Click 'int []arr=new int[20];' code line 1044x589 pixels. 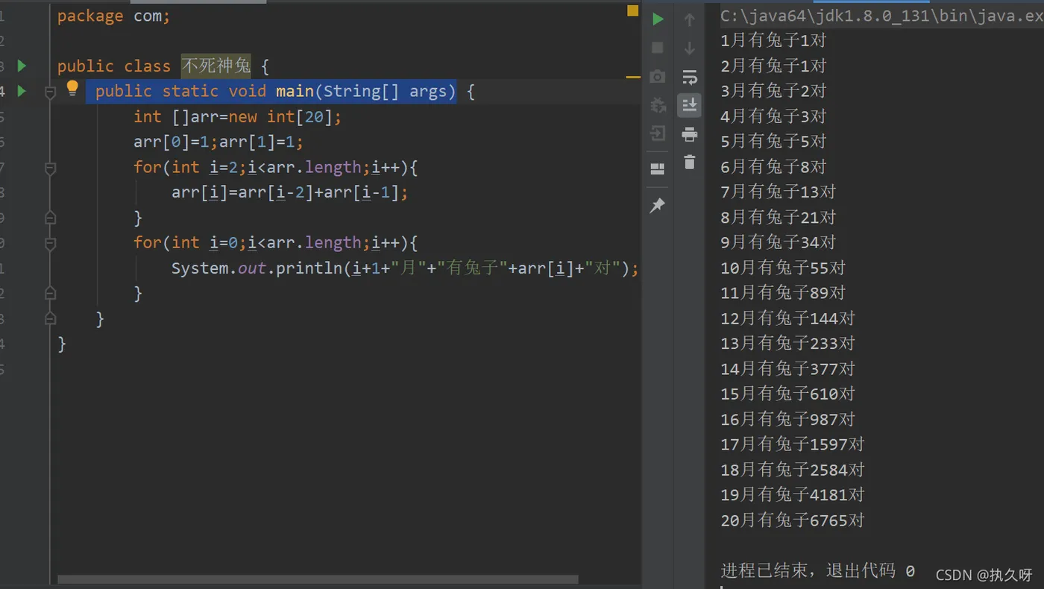[237, 116]
